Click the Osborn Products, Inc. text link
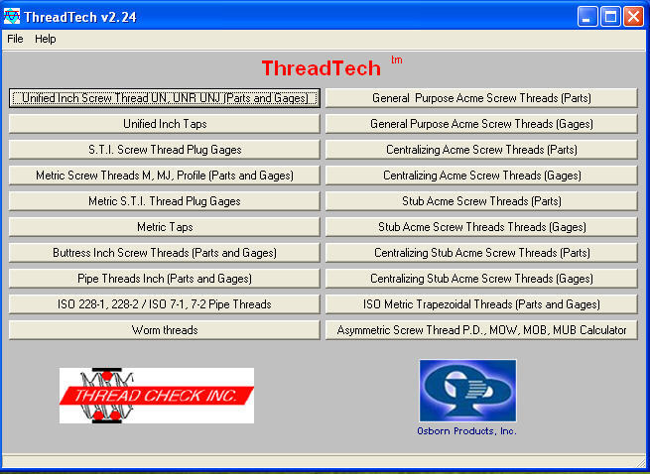Image resolution: width=650 pixels, height=474 pixels. (466, 431)
